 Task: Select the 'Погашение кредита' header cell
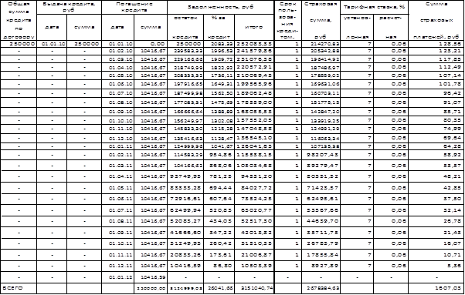pos(134,8)
